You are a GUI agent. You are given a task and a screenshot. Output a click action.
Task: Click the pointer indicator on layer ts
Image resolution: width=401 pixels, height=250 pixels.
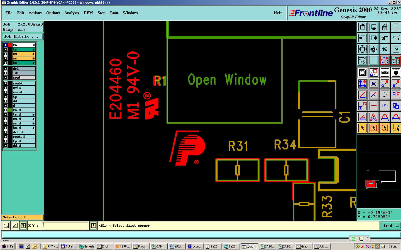point(33,49)
